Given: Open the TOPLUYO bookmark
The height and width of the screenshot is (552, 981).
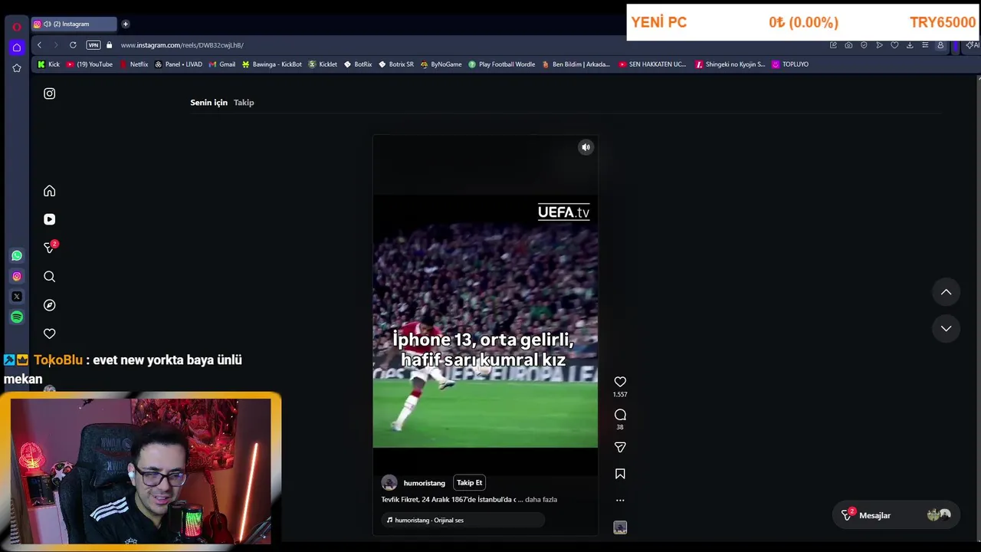Looking at the screenshot, I should tap(790, 64).
